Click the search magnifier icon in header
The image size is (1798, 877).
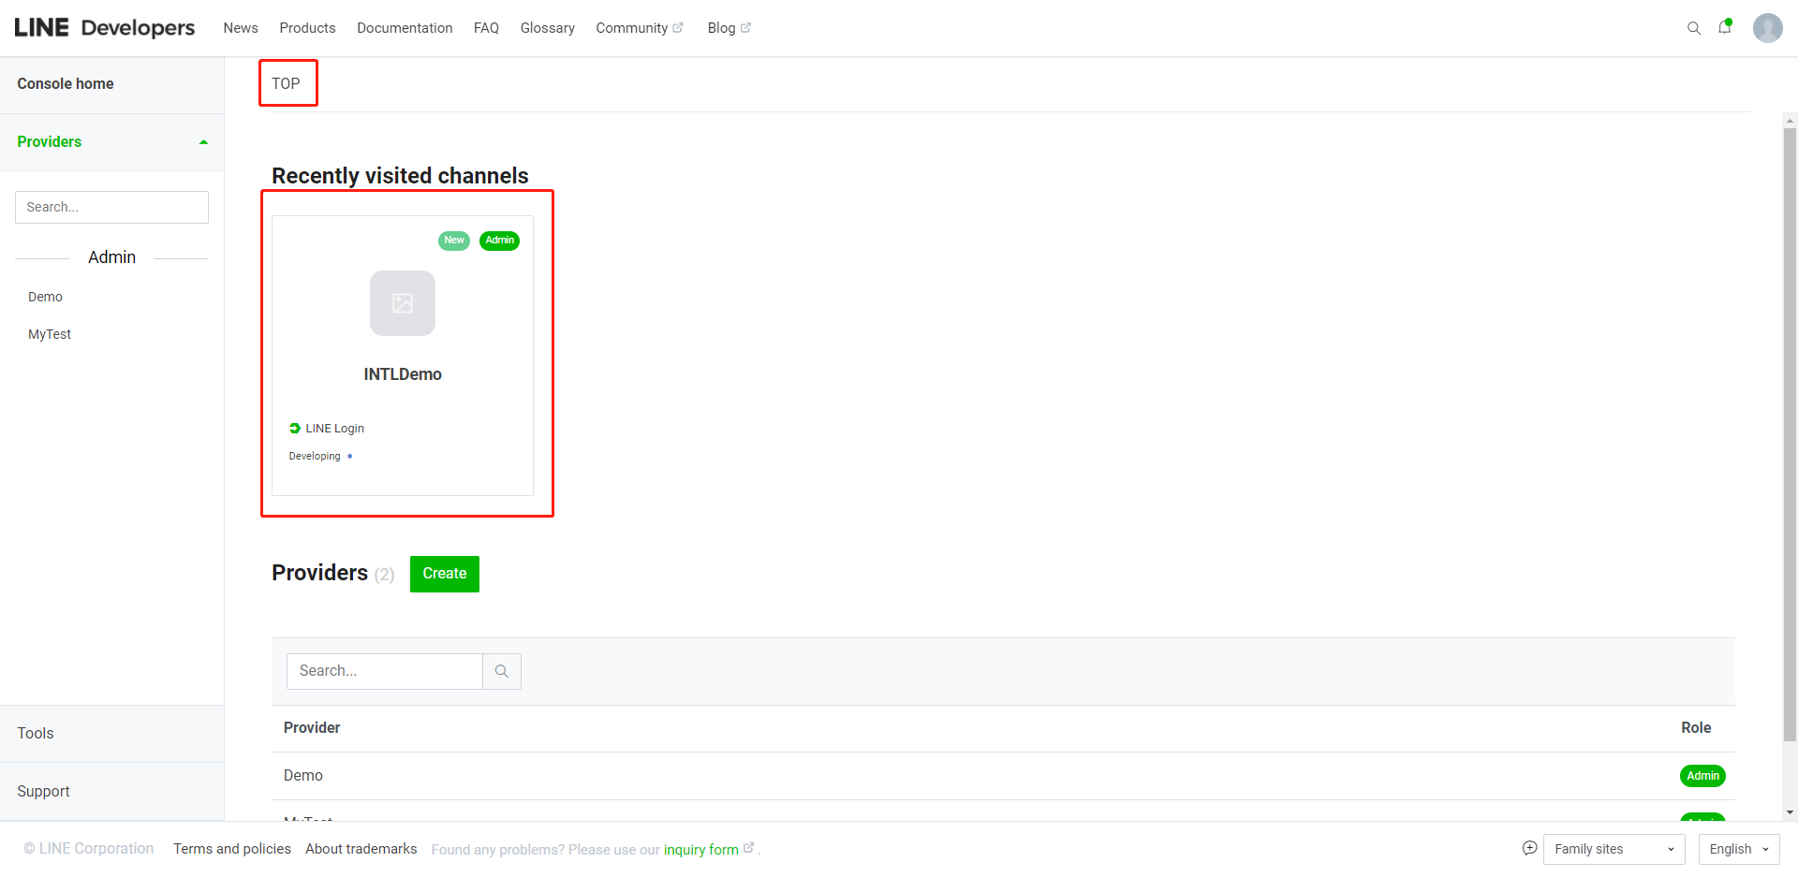tap(1693, 28)
